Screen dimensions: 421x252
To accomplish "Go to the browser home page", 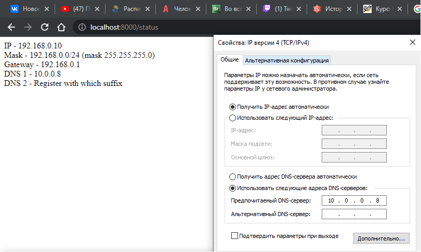I will (x=61, y=27).
